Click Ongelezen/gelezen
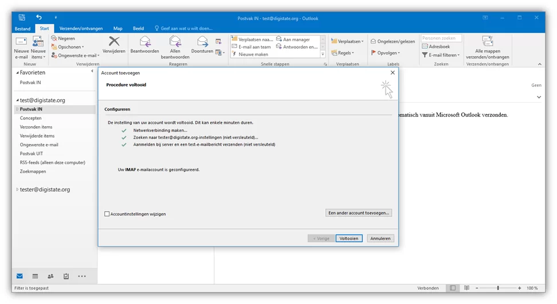Screen dimensions: 557x304 tap(393, 41)
